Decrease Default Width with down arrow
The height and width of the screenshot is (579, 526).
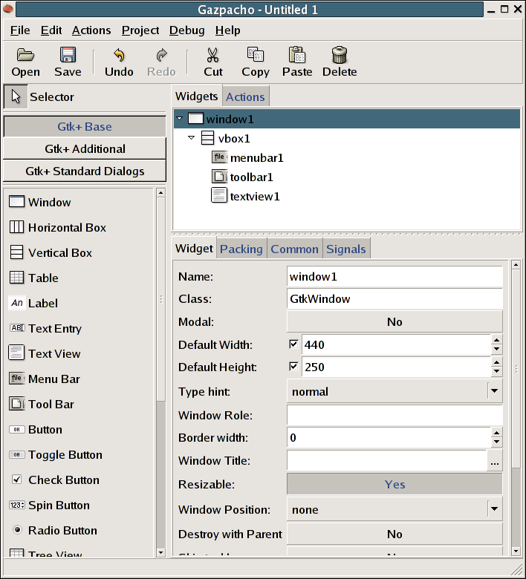click(x=497, y=350)
